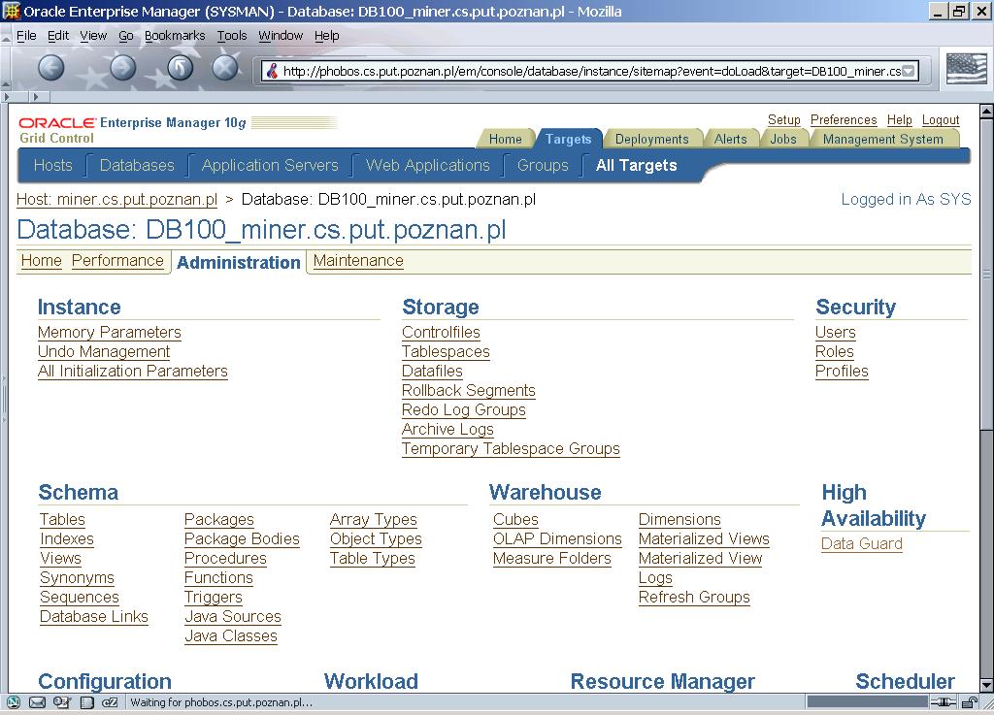Open Composer from the status bar icon
The image size is (994, 715).
(61, 701)
